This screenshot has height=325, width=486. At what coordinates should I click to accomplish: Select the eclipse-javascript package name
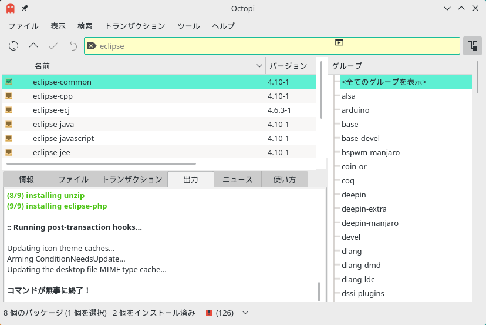coord(63,138)
